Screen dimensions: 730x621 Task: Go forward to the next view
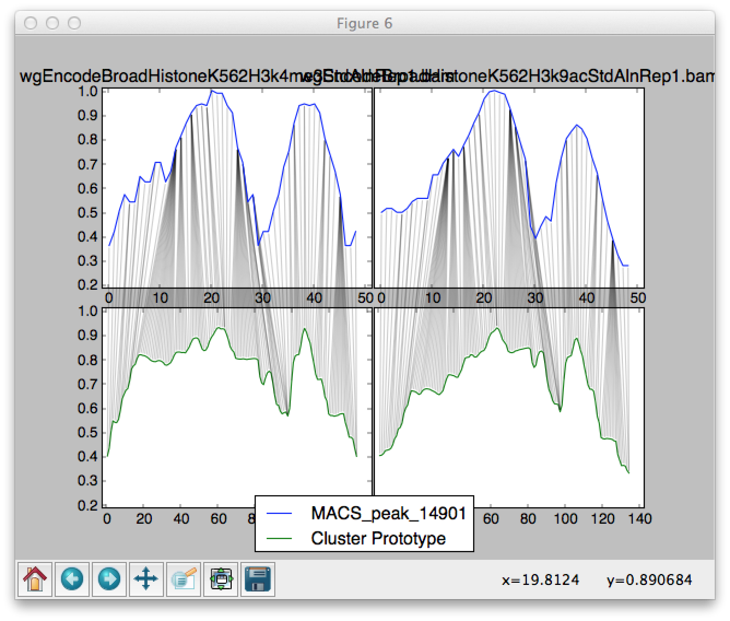109,579
